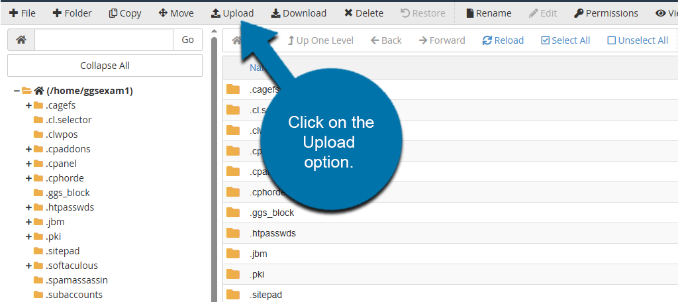Image resolution: width=678 pixels, height=302 pixels.
Task: Click Unselect All checkbox button
Action: (638, 40)
